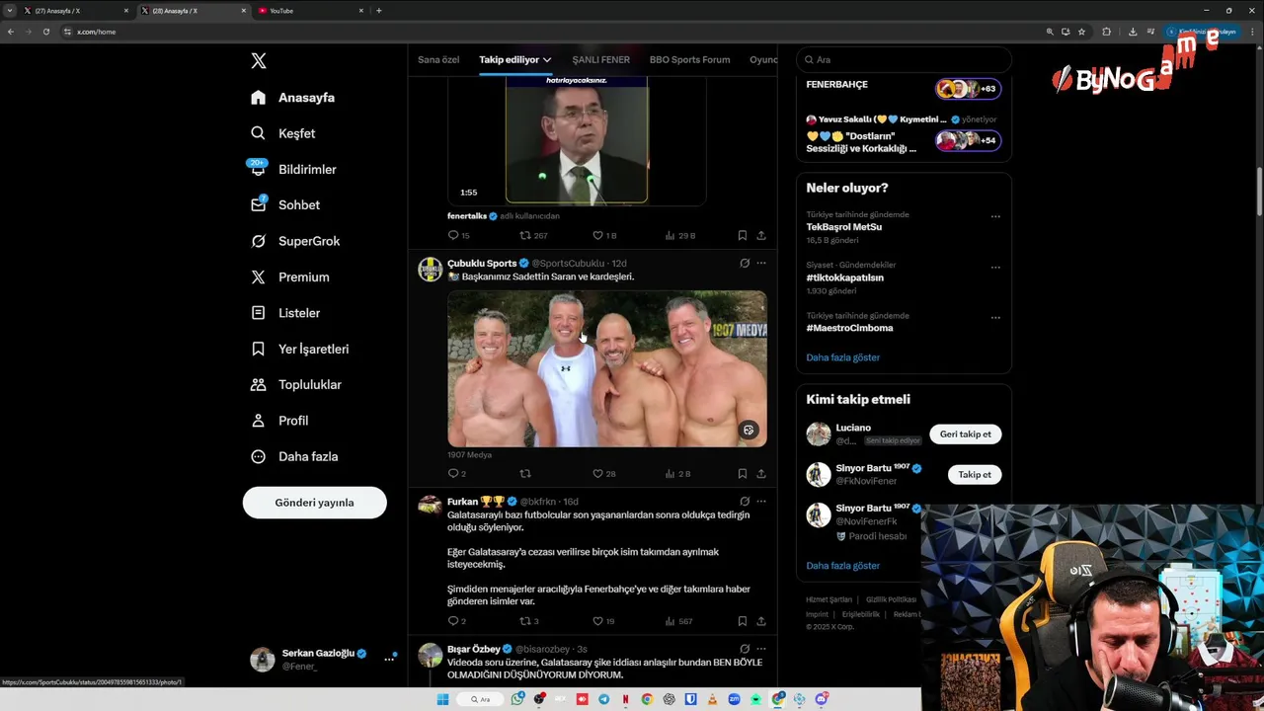The image size is (1264, 711).
Task: Click the X logo in sidebar
Action: pos(259,61)
